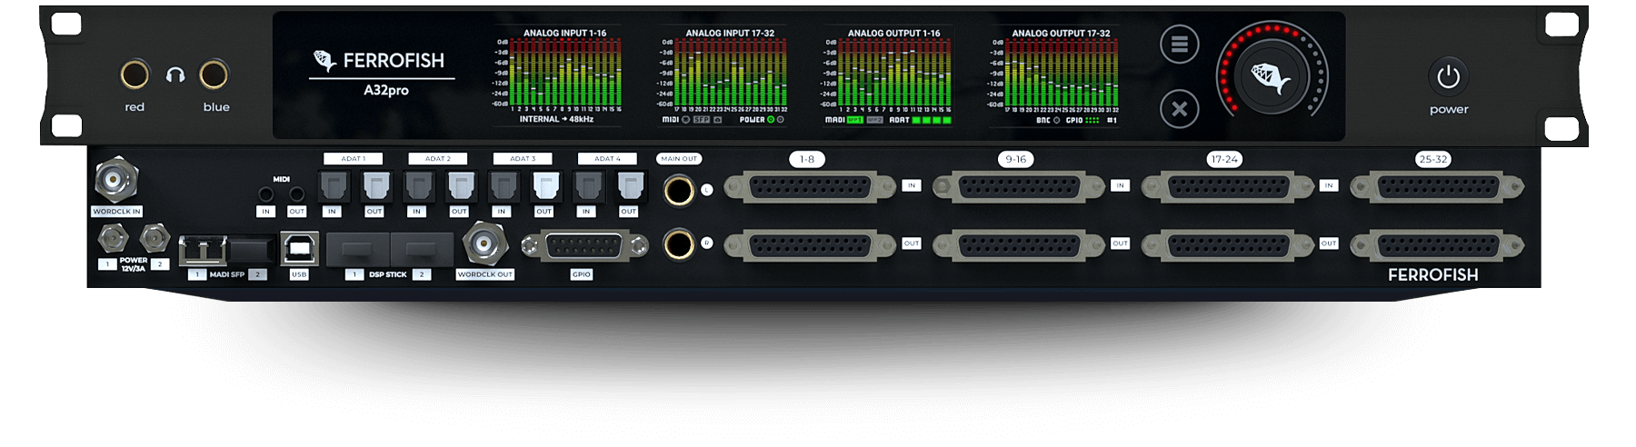
Task: Select the Analog Output 17-32 meter panel
Action: click(1060, 76)
